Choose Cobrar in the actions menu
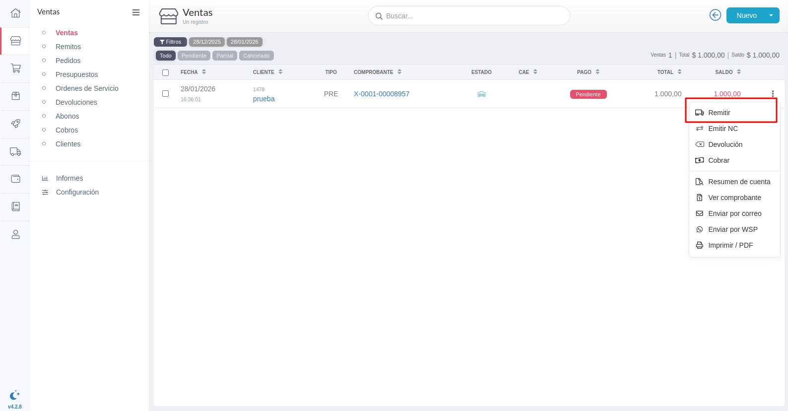This screenshot has width=788, height=411. [719, 160]
